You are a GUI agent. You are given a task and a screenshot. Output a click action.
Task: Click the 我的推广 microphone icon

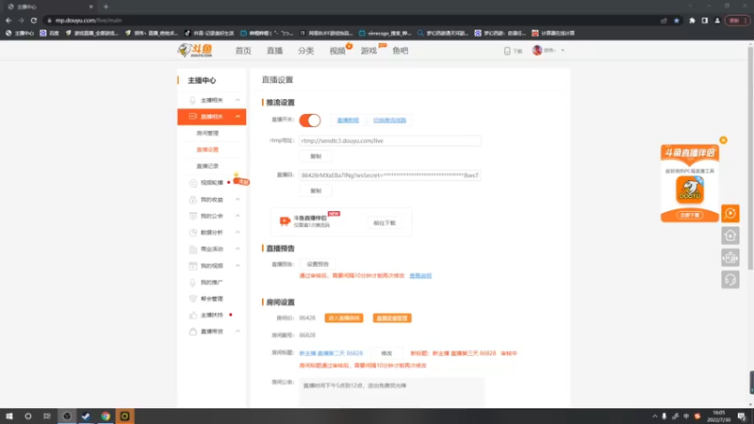[x=193, y=282]
